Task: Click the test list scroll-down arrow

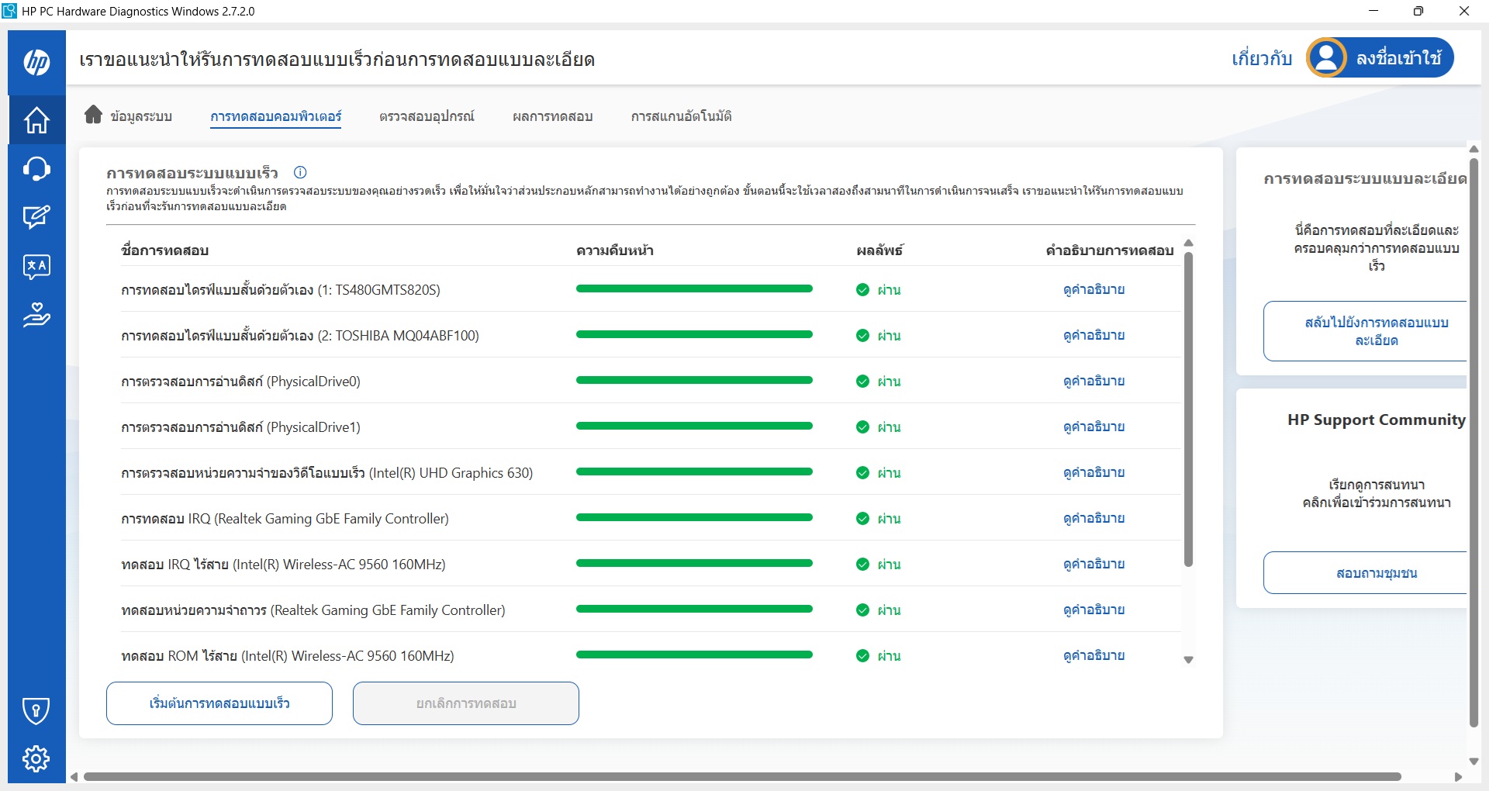Action: [x=1188, y=660]
